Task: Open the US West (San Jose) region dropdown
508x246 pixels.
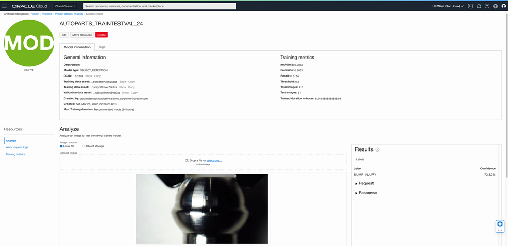Action: (x=448, y=6)
